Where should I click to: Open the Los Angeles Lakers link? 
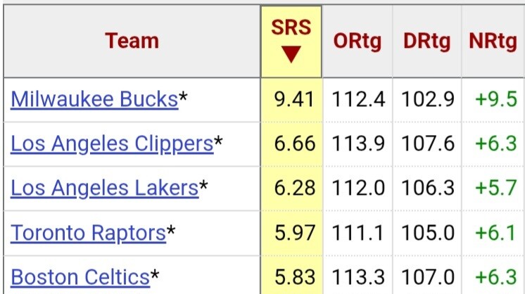click(x=104, y=188)
